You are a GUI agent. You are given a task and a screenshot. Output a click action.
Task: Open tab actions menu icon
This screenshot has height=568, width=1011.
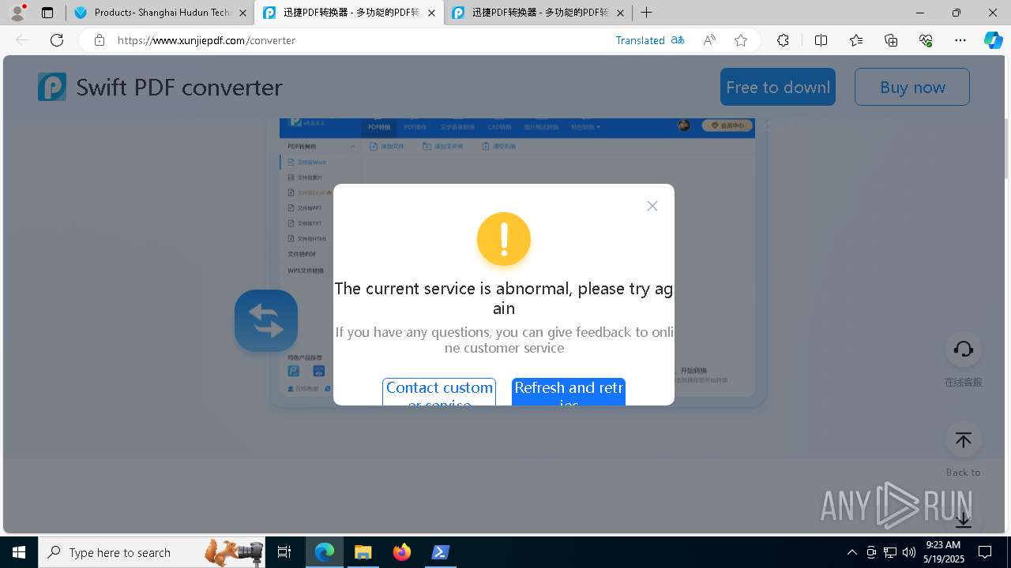tap(47, 13)
